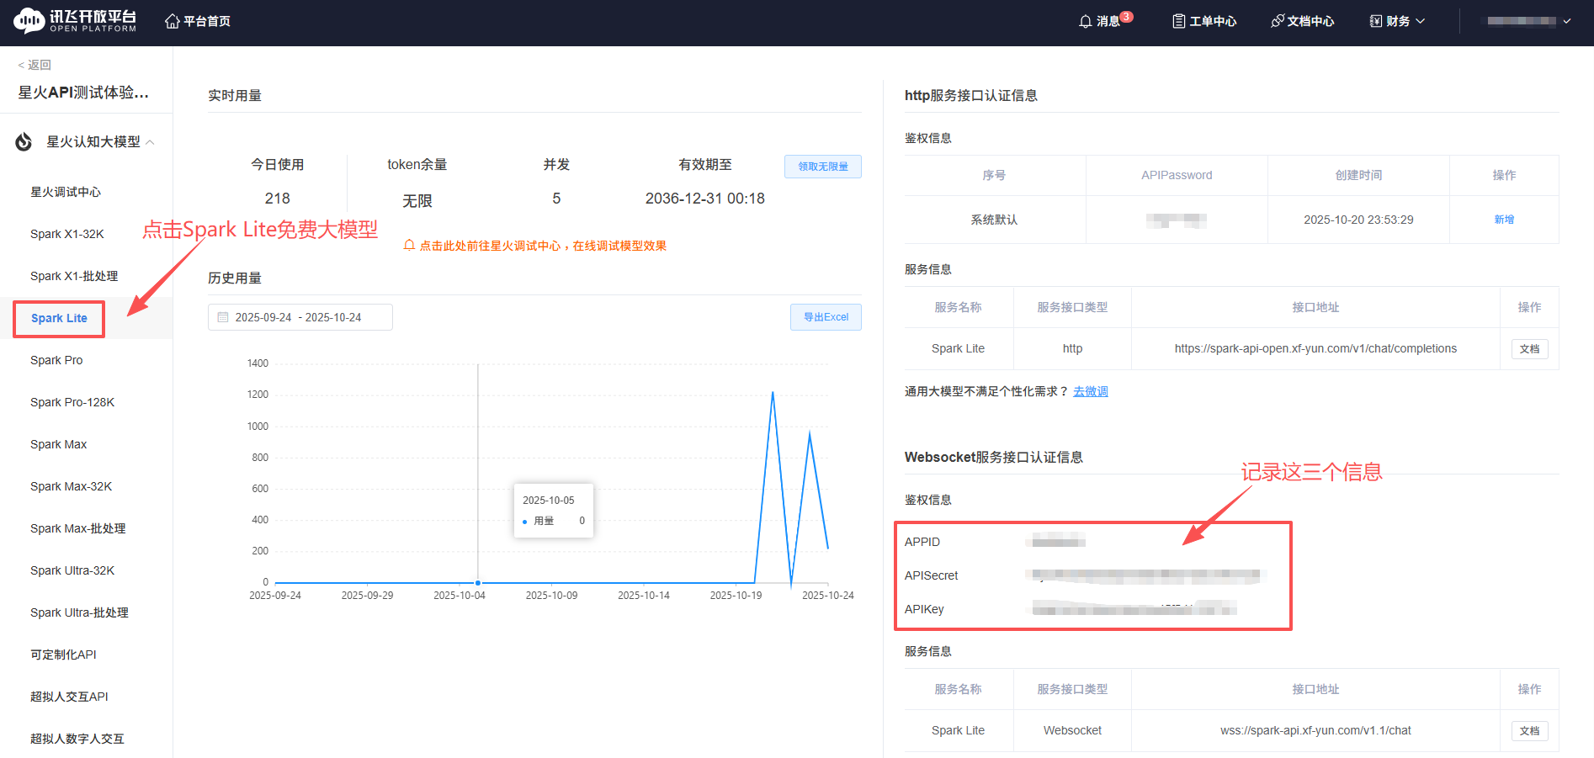The height and width of the screenshot is (758, 1594).
Task: Click the 2025-10-20 23:53:29 creation time
Action: tap(1358, 220)
